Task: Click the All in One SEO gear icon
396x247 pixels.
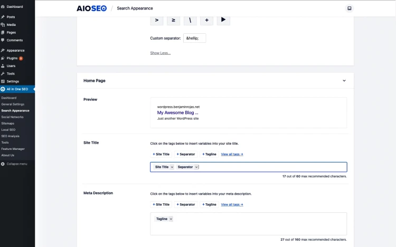Action: (x=3, y=89)
